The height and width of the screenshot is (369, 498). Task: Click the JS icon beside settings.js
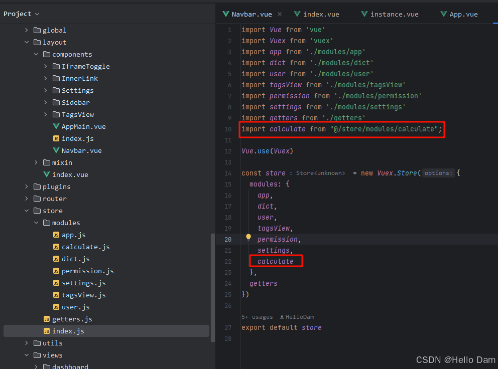(x=56, y=283)
